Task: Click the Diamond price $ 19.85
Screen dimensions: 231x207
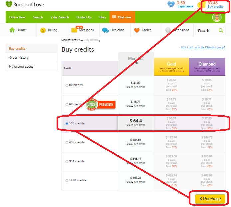Action: coord(207,80)
